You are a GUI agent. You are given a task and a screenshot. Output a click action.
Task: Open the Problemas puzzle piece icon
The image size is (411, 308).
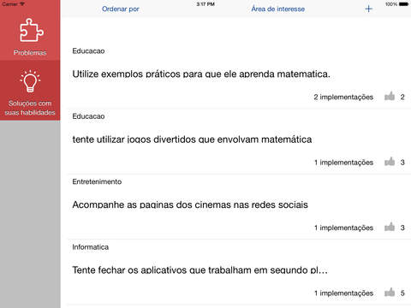(x=32, y=30)
